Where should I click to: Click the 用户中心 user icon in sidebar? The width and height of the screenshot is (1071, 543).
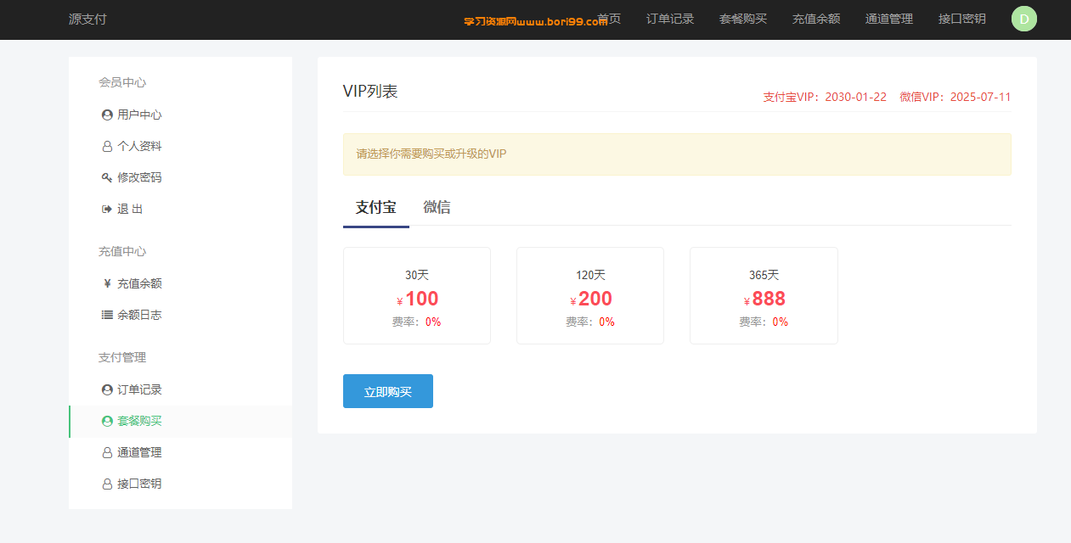click(x=107, y=115)
